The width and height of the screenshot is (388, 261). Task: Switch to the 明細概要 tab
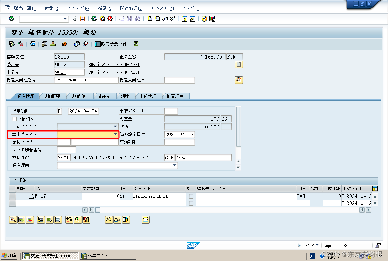point(52,96)
